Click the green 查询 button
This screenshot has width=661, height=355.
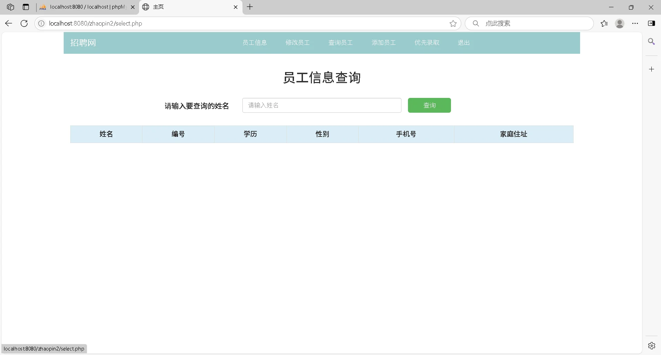(x=429, y=105)
